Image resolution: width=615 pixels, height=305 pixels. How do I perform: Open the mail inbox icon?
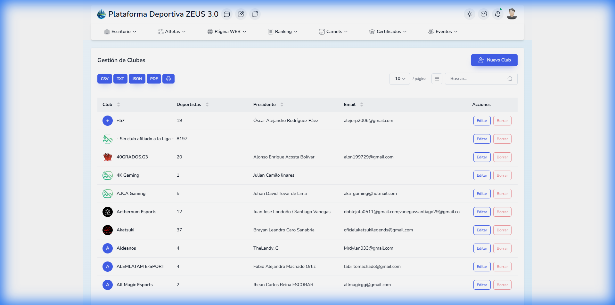point(484,14)
